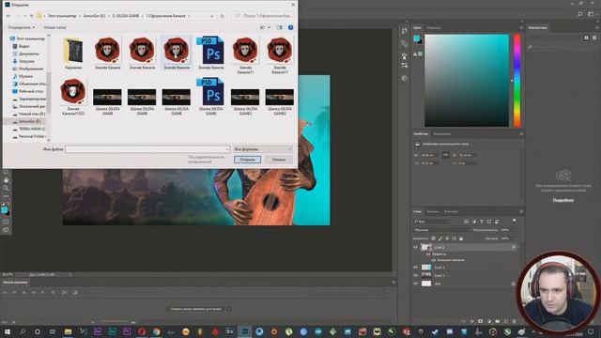Open File Explorer from taskbar
601x338 pixels.
[x=68, y=331]
